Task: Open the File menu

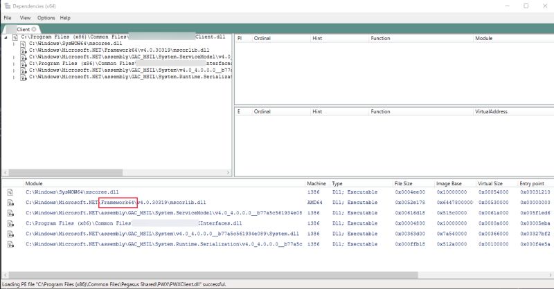Action: tap(8, 18)
